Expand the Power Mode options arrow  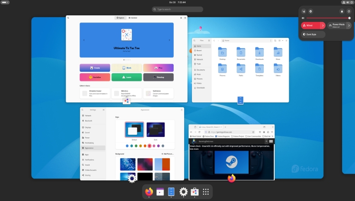pos(349,25)
